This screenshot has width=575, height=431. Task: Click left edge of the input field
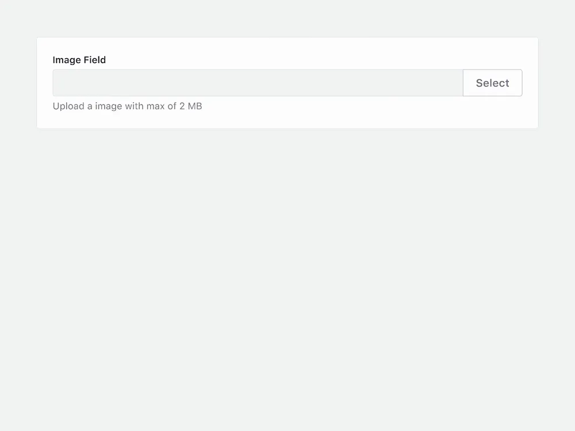tap(56, 83)
